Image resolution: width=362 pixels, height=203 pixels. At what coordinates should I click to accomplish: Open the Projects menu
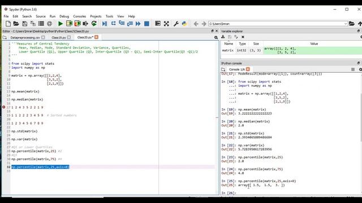tap(96, 16)
